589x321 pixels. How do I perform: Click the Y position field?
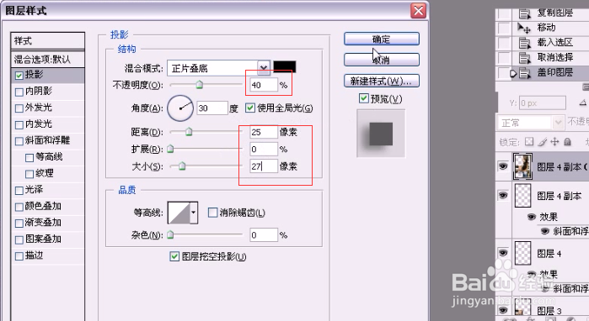click(x=542, y=103)
